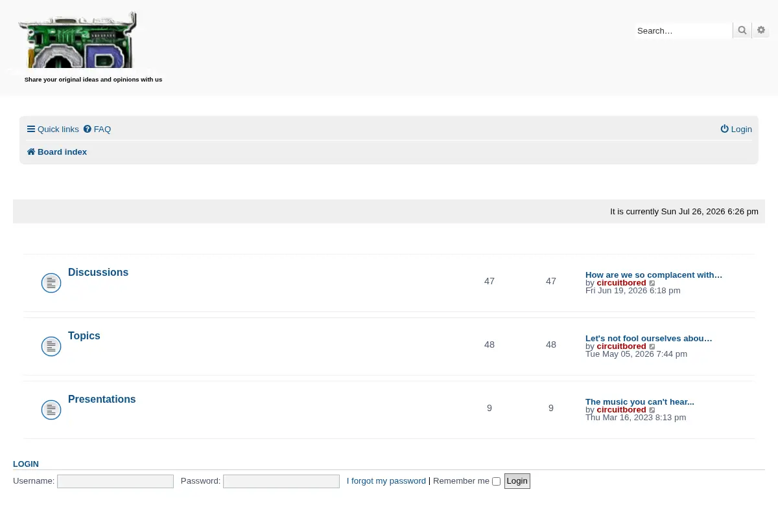Open the Discussions forum
This screenshot has height=518, width=778.
pyautogui.click(x=98, y=273)
